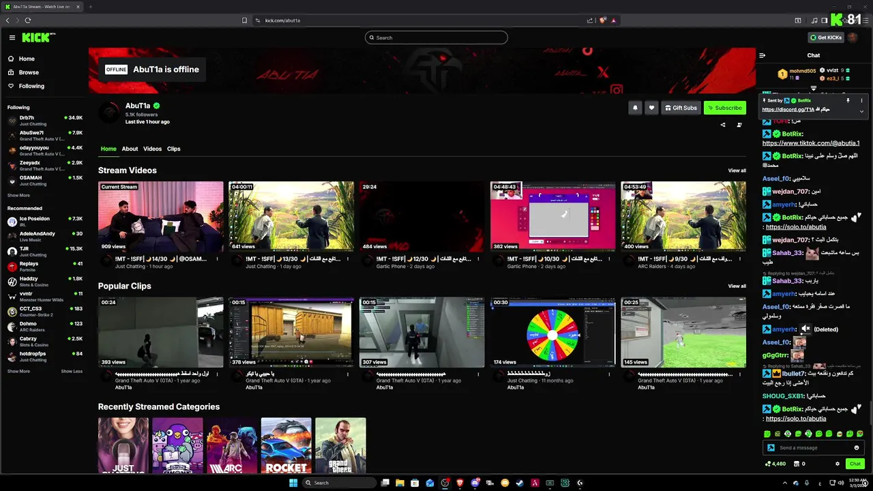Open Rocket League category card
This screenshot has width=873, height=491.
coord(286,445)
